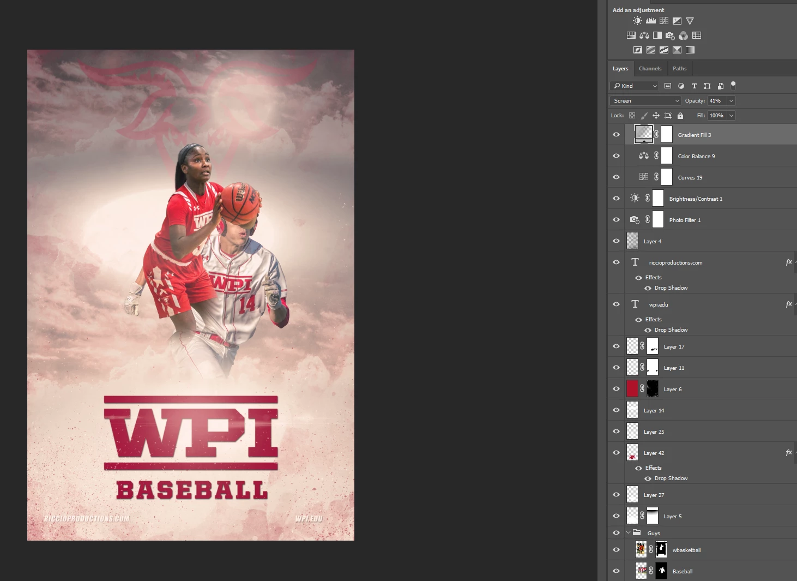797x581 pixels.
Task: Select the Layer 6 layer mask thumbnail
Action: (653, 389)
